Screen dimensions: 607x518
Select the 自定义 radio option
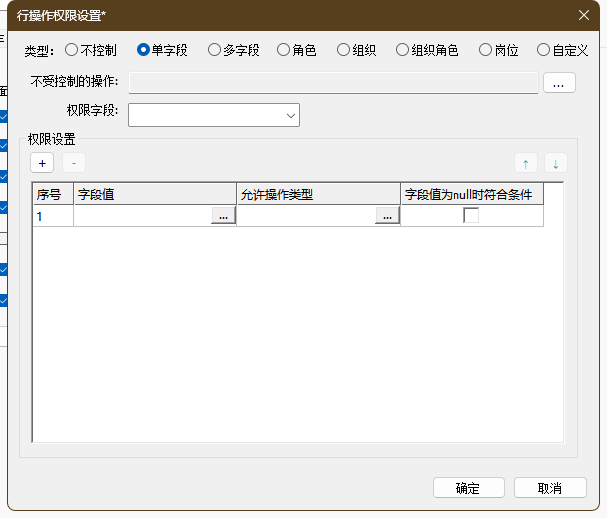(x=543, y=49)
